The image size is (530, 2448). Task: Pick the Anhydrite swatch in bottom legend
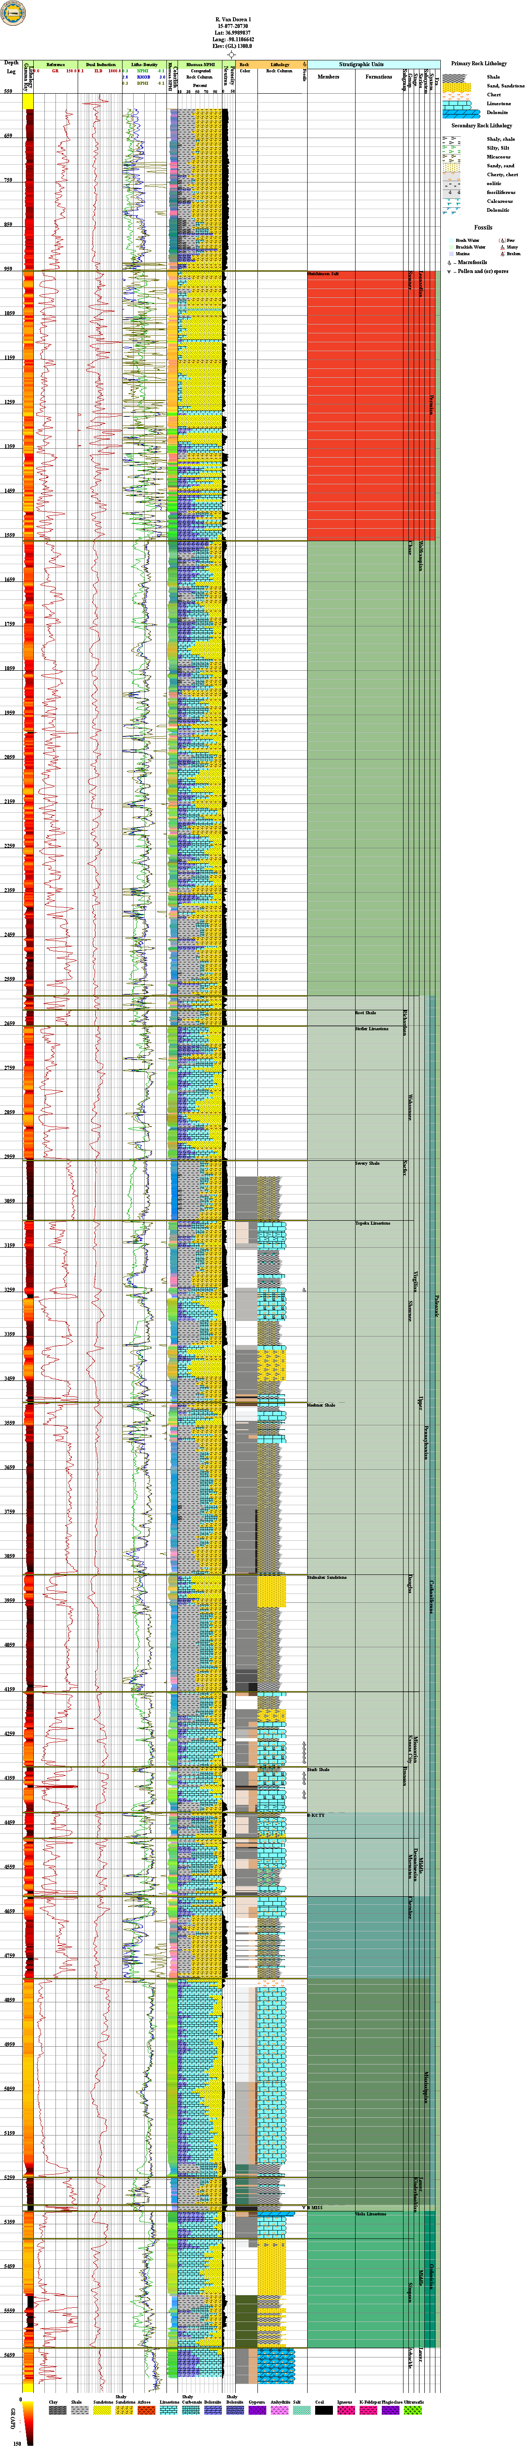tap(279, 2410)
